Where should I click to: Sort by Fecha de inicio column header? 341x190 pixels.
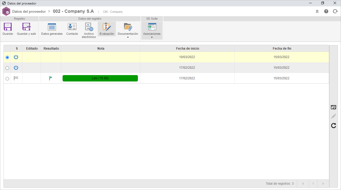188,49
